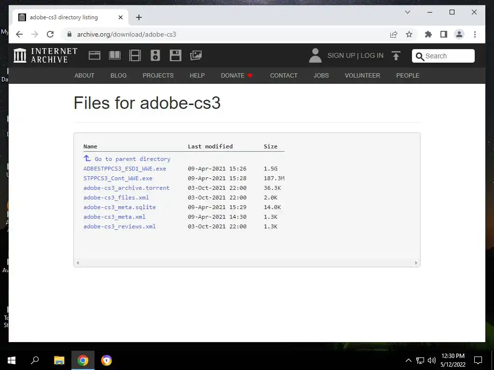Open the texts book icon

(x=115, y=55)
